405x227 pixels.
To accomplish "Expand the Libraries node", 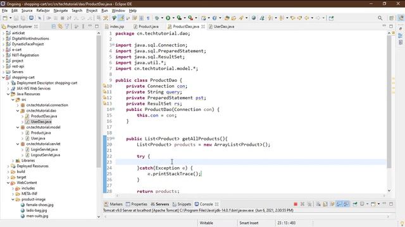I will (x=13, y=161).
